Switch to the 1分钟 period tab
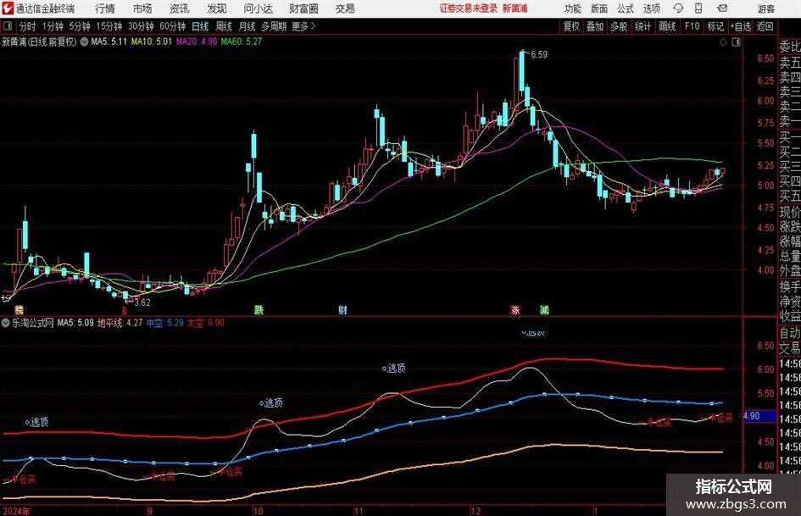The image size is (801, 516). (x=53, y=26)
